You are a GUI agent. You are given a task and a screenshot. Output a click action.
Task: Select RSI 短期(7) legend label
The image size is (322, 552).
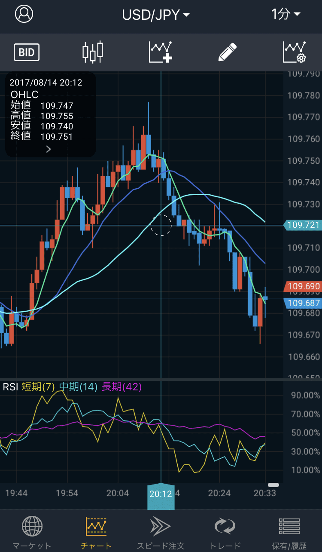(38, 387)
